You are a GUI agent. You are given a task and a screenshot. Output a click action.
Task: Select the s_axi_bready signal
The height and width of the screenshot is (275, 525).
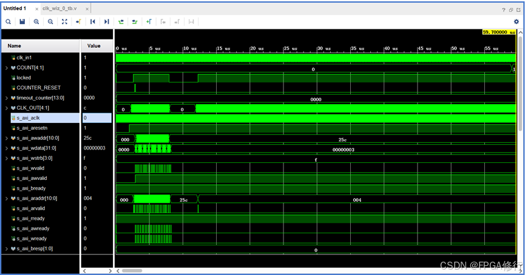tap(31, 188)
